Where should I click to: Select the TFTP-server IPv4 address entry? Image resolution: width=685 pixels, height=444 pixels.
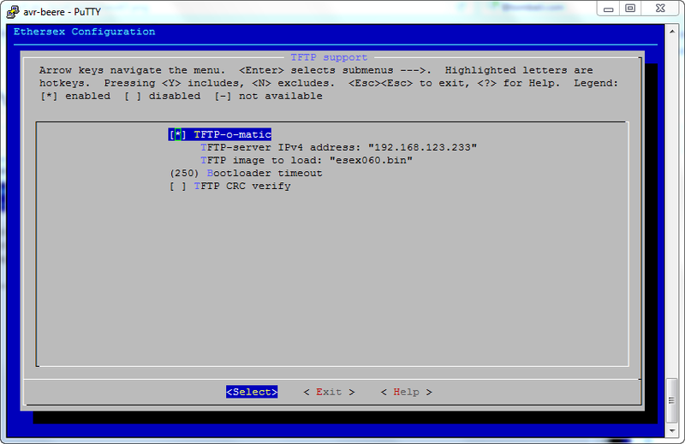point(338,147)
